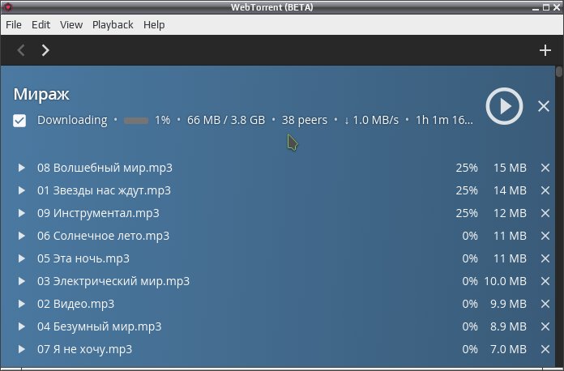Viewport: 564px width, 371px height.
Task: Open the Edit menu
Action: coord(41,25)
